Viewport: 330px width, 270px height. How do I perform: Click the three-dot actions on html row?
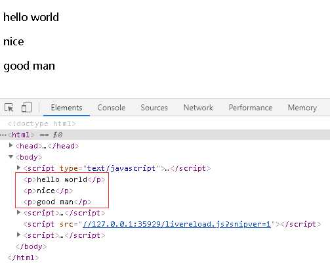[x=3, y=135]
